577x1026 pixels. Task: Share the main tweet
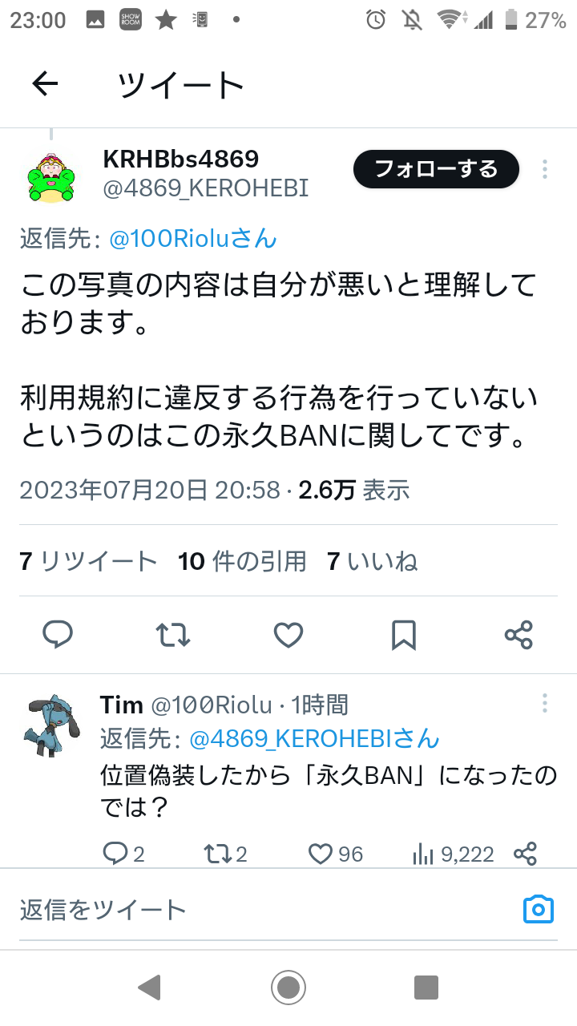(519, 635)
